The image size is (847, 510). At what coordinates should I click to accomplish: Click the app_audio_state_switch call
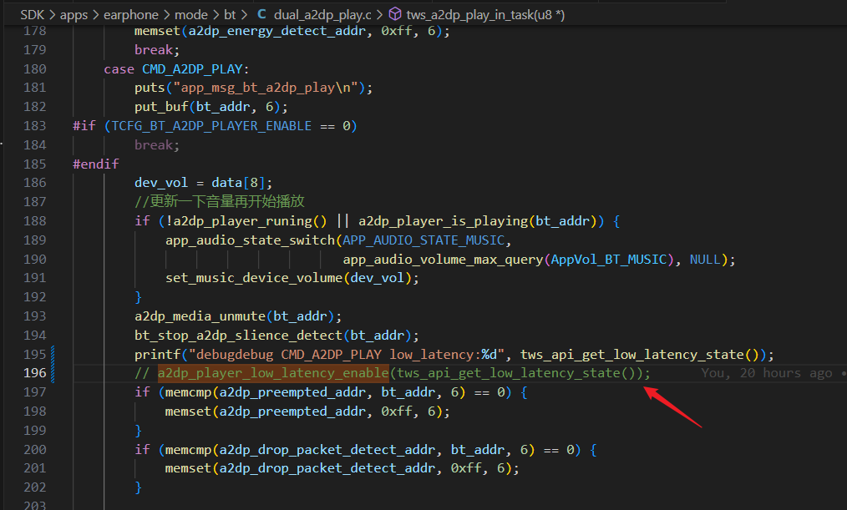250,240
